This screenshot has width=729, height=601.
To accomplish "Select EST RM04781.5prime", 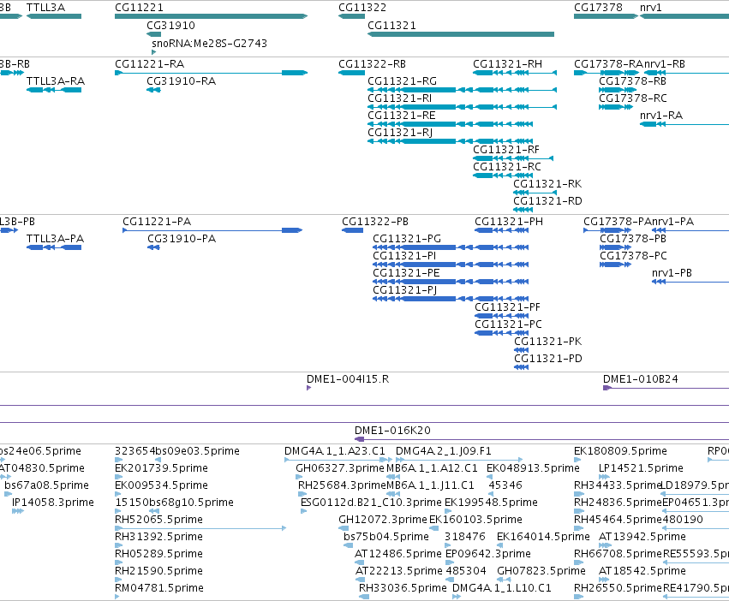I will [159, 588].
